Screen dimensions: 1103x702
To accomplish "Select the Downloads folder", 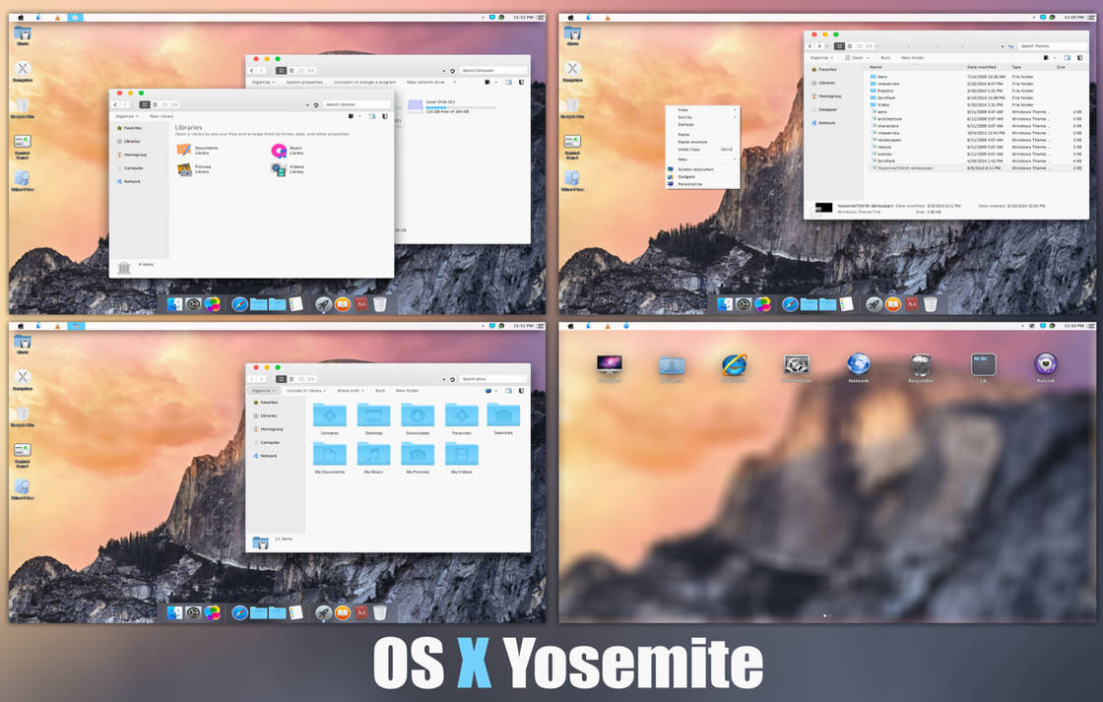I will [x=417, y=414].
